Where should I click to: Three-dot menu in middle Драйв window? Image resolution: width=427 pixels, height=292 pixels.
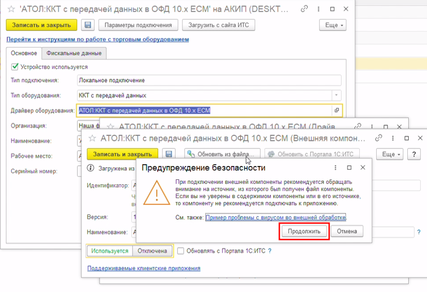click(x=372, y=127)
